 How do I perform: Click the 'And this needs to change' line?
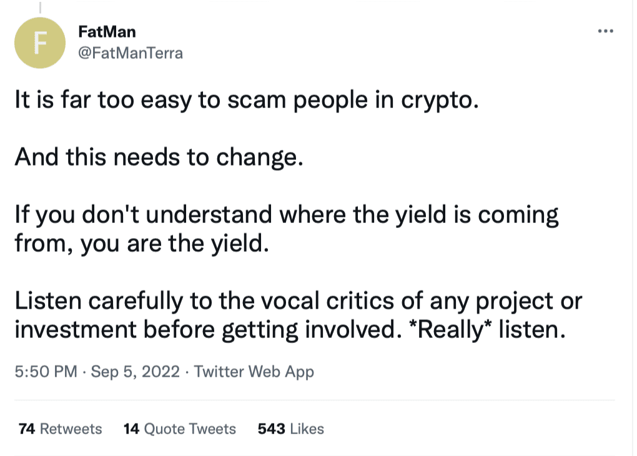tap(159, 157)
